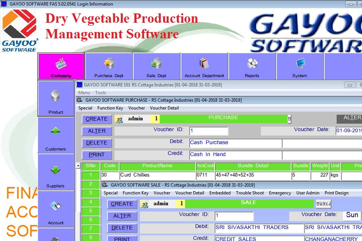Open Voucher Detail menu in Sale window

point(190,193)
